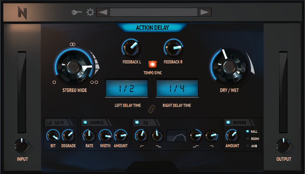Click the Lo-Fi section label
Image resolution: width=305 pixels, height=174 pixels.
(59, 123)
